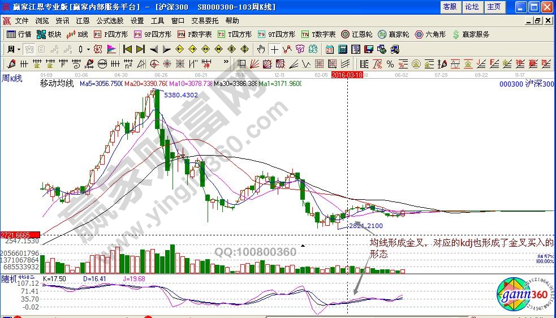Click the 2016-03-18 date marker on timeline
The image size is (556, 318).
tap(347, 74)
